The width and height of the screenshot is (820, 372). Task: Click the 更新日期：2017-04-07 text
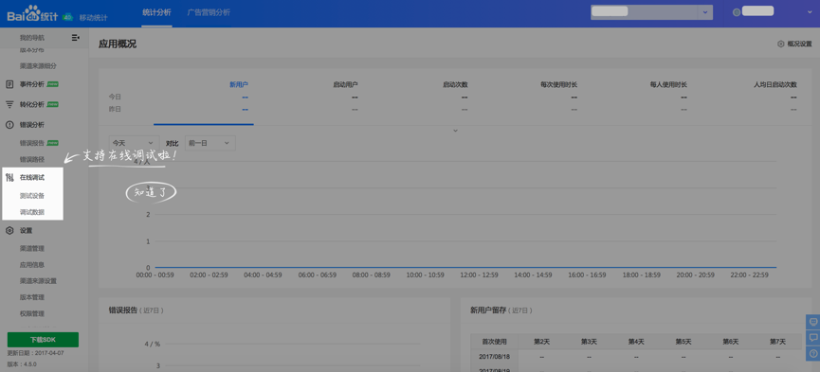pyautogui.click(x=36, y=353)
